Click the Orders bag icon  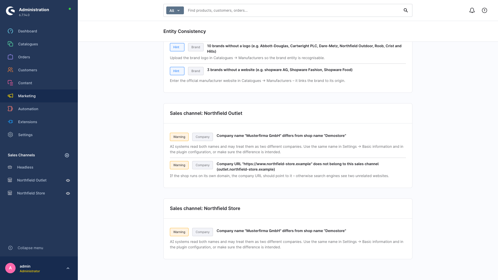coord(10,57)
